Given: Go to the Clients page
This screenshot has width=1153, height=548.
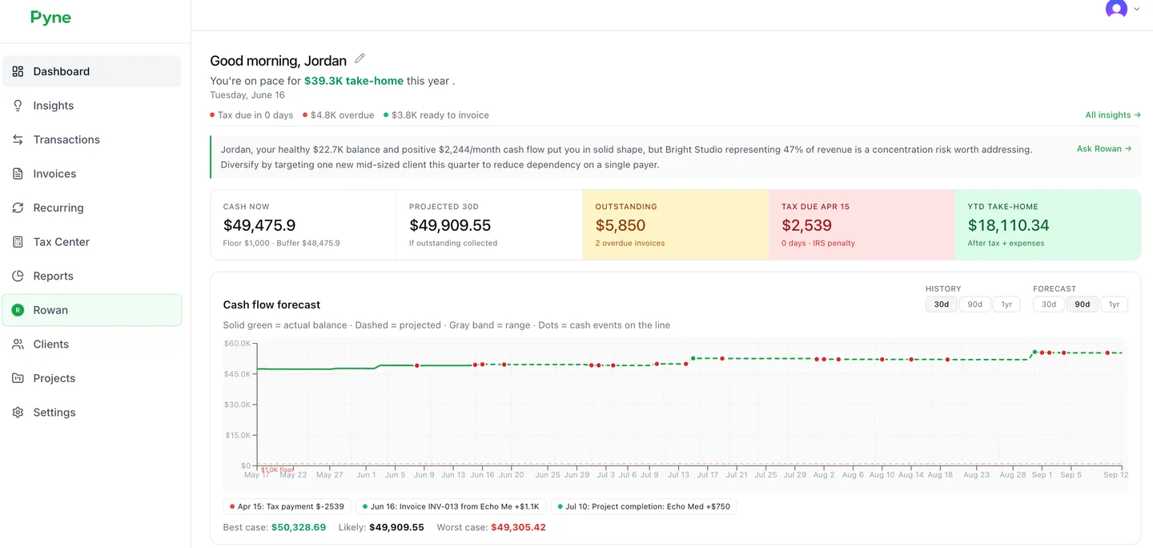Looking at the screenshot, I should 92,345.
